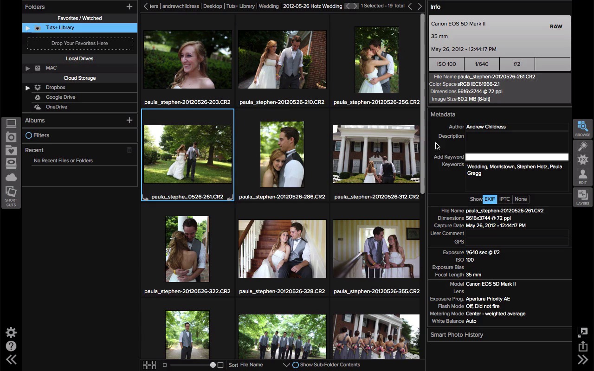594x371 pixels.
Task: Select thumbnail paula_stephen-20120526-256.CR2
Action: (376, 60)
